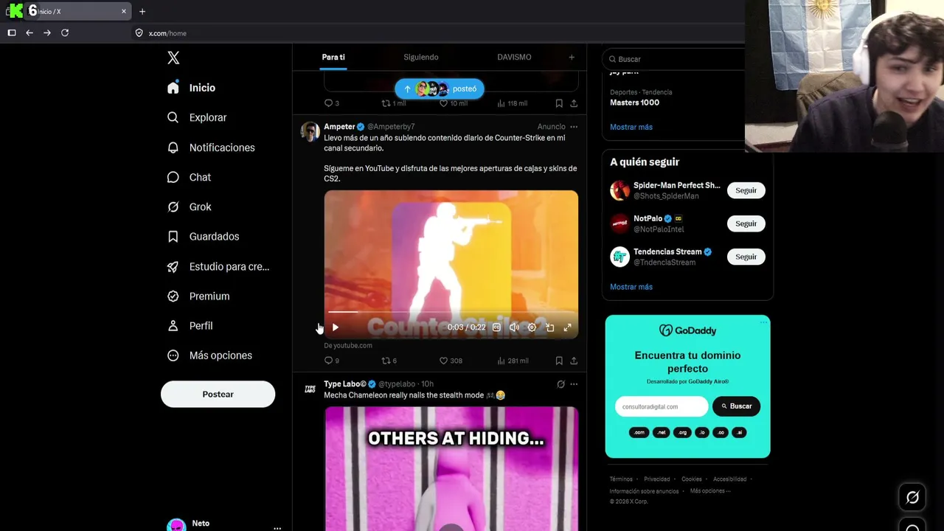The image size is (944, 531).
Task: Open the Términos footer link
Action: 621,479
